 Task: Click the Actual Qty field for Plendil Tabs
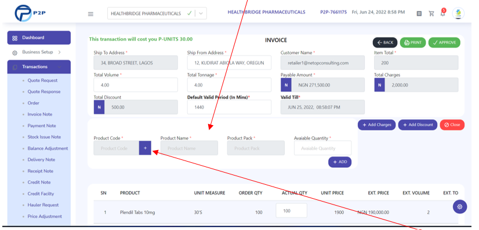[292, 211]
